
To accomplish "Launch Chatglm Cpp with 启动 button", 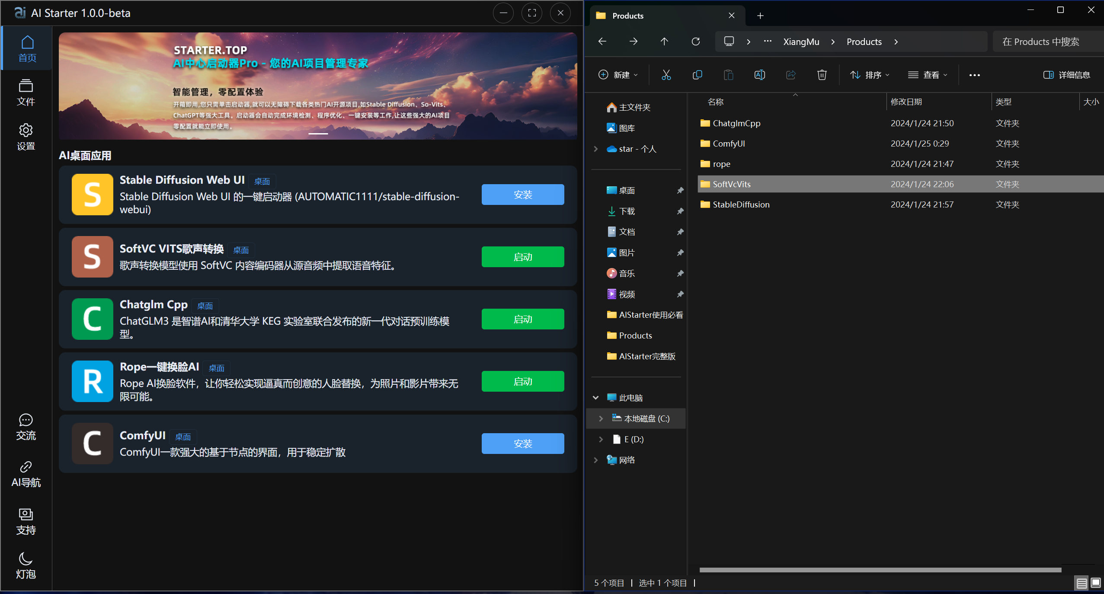I will [x=523, y=319].
